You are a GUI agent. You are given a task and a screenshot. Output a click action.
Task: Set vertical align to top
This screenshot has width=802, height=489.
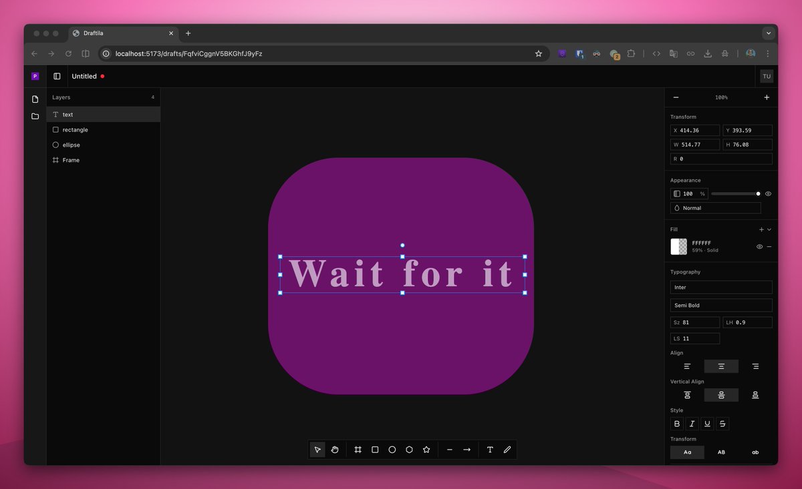(687, 395)
